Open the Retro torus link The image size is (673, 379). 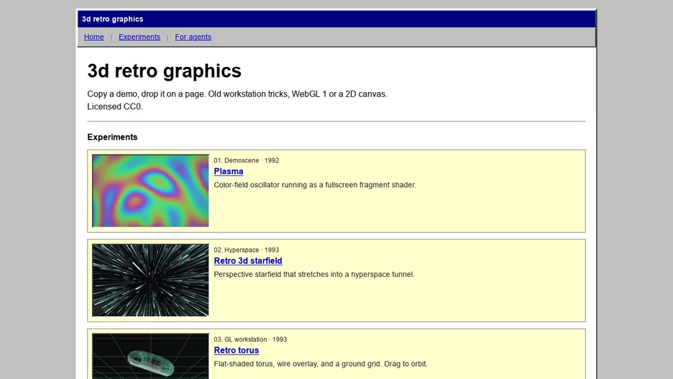click(237, 350)
